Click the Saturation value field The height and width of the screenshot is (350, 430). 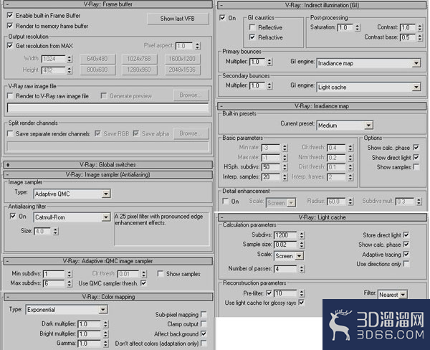tap(345, 27)
